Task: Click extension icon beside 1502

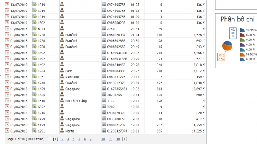Action: tap(35, 23)
